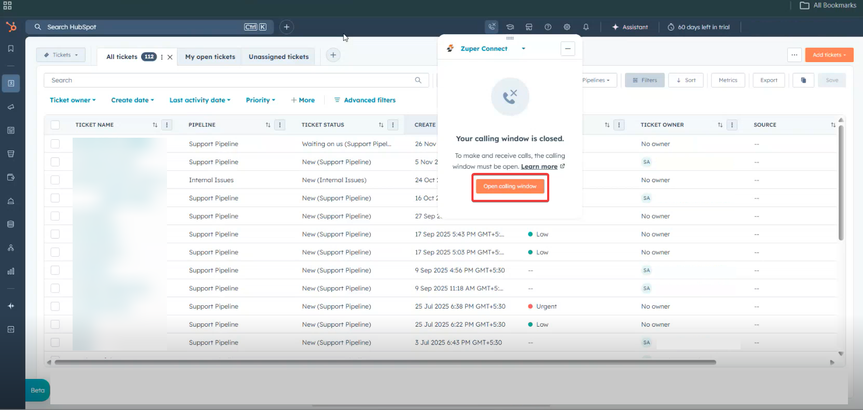Close the All tickets view tab
This screenshot has height=410, width=863.
pos(170,57)
